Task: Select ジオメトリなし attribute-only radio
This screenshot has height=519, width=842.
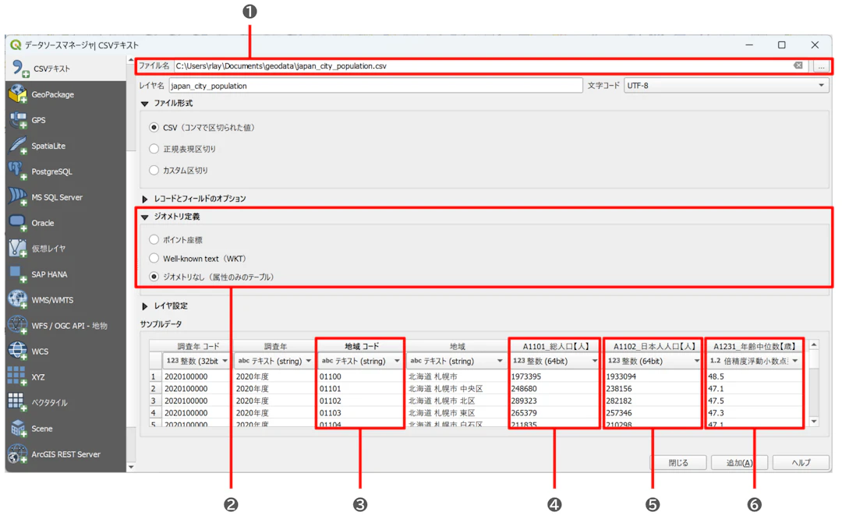Action: [x=154, y=277]
